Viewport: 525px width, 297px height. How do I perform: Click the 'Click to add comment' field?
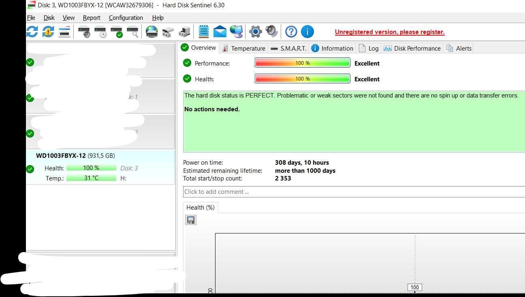(x=354, y=192)
